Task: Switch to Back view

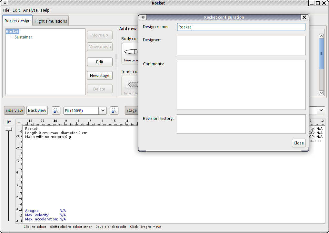Action: pyautogui.click(x=37, y=111)
